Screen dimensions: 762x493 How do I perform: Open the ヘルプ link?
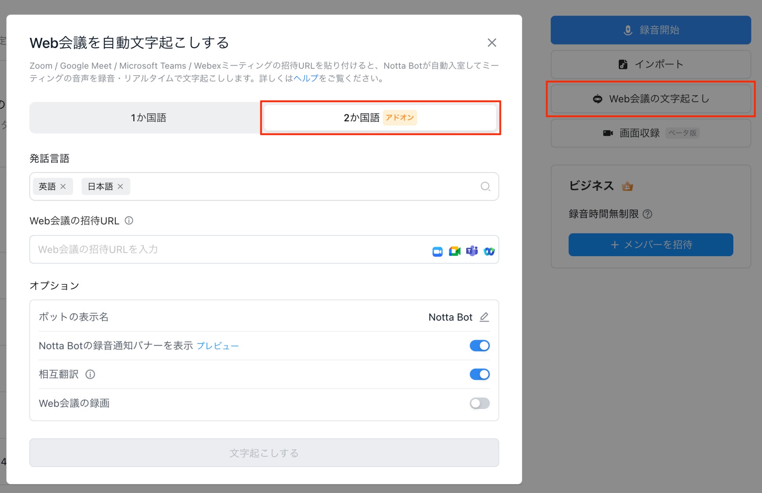click(x=306, y=78)
